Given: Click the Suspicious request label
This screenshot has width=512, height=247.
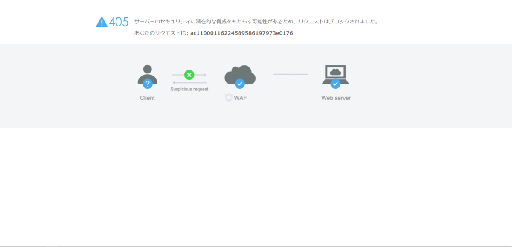Looking at the screenshot, I should pos(189,89).
